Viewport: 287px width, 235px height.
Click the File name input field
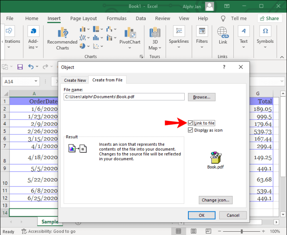coord(124,97)
